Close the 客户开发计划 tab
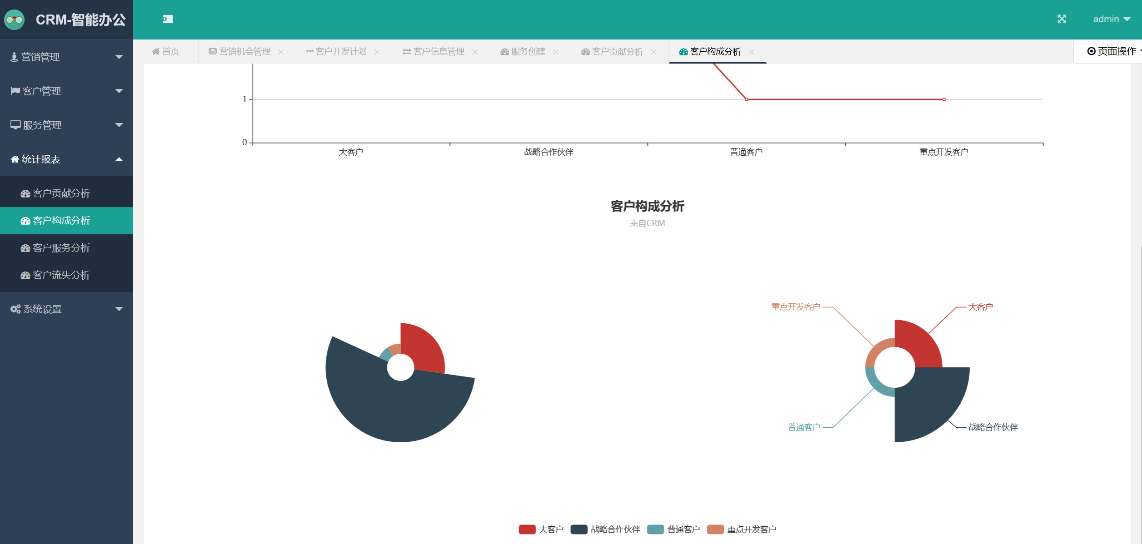This screenshot has width=1142, height=544. 377,52
